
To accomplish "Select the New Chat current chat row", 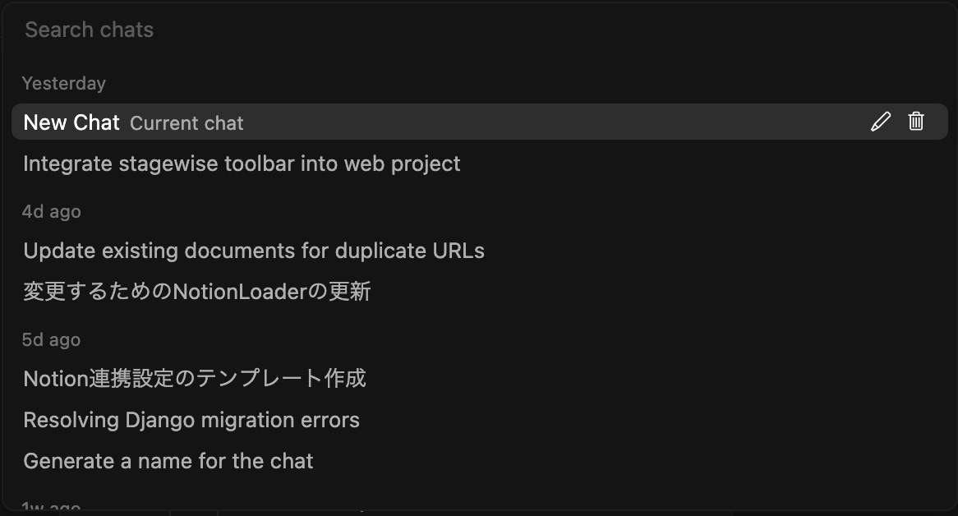I will (x=480, y=122).
